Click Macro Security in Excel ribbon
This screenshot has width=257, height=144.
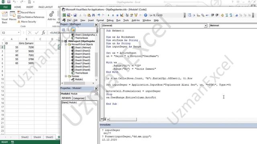coord(27,22)
